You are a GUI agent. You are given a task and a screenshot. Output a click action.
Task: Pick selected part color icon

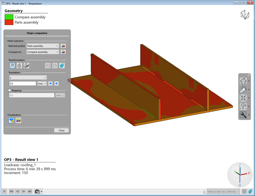click(x=63, y=46)
